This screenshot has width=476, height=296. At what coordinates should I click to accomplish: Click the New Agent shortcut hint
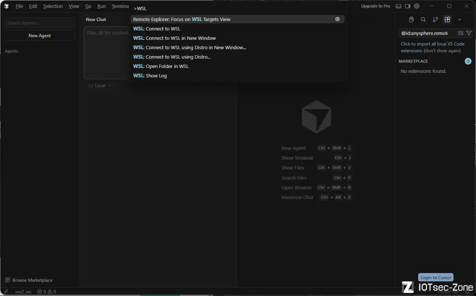point(316,148)
